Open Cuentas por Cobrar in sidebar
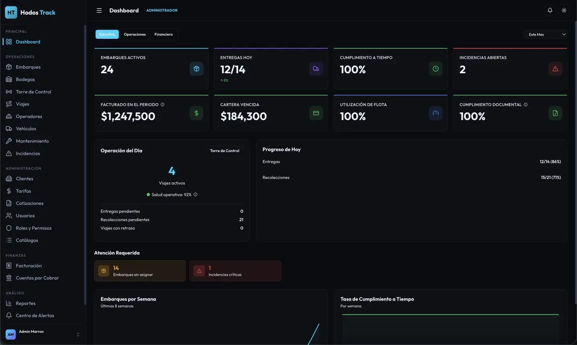The width and height of the screenshot is (577, 345). pyautogui.click(x=37, y=278)
